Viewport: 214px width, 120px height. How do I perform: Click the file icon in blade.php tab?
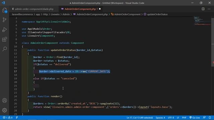click(13, 9)
